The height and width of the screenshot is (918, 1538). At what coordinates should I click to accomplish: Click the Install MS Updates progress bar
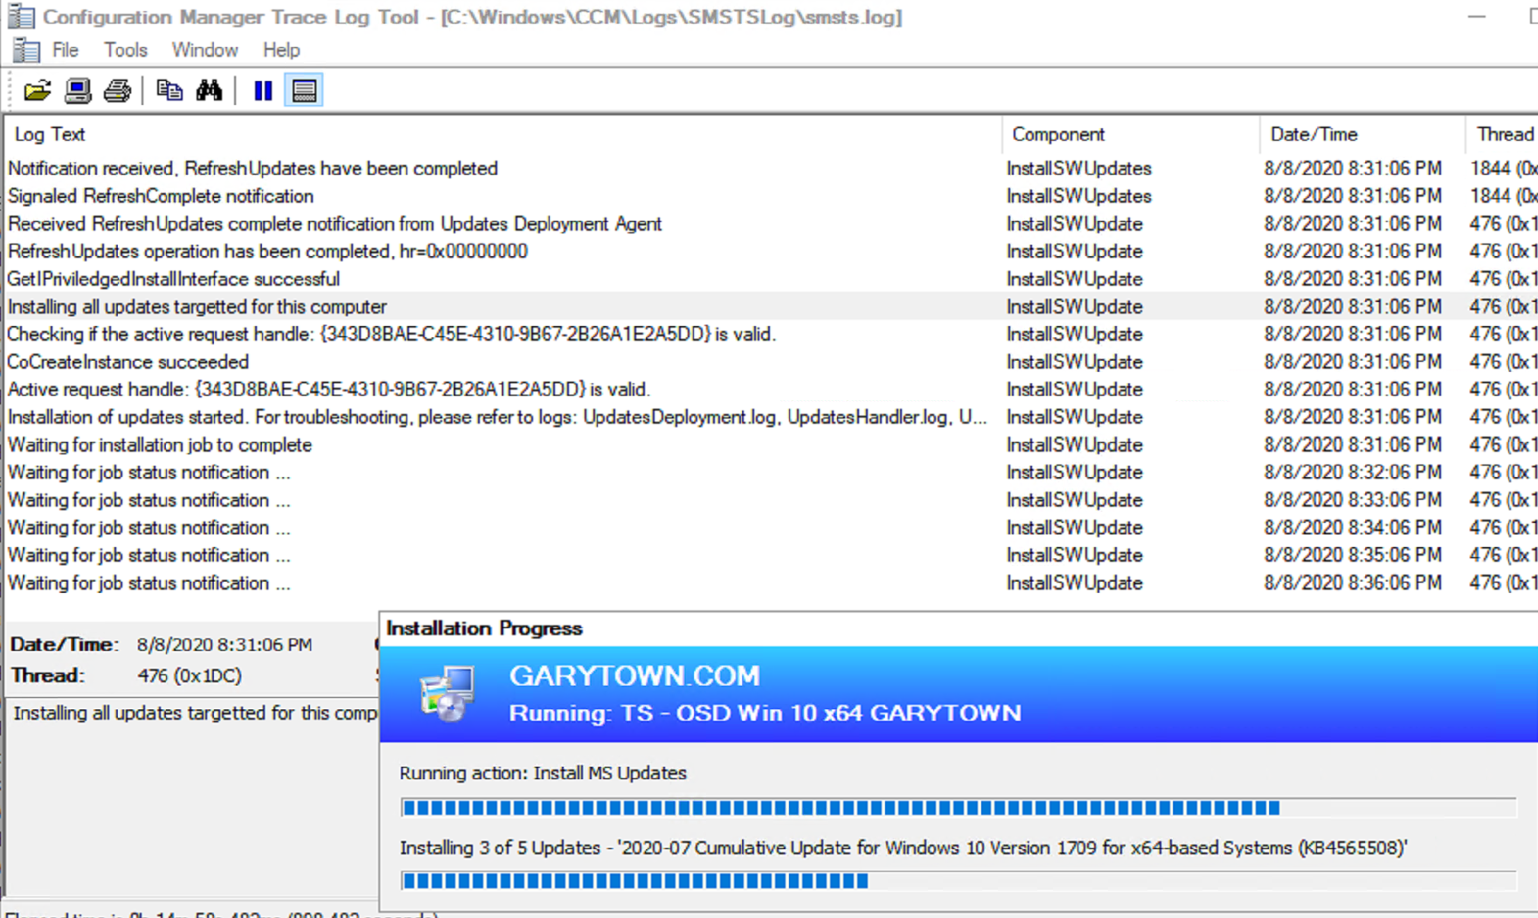[x=958, y=808]
